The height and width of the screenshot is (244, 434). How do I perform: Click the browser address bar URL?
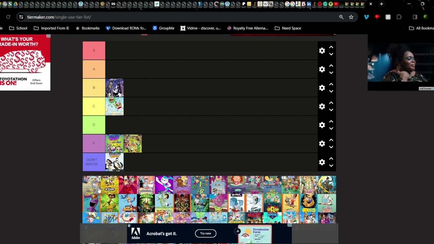59,17
